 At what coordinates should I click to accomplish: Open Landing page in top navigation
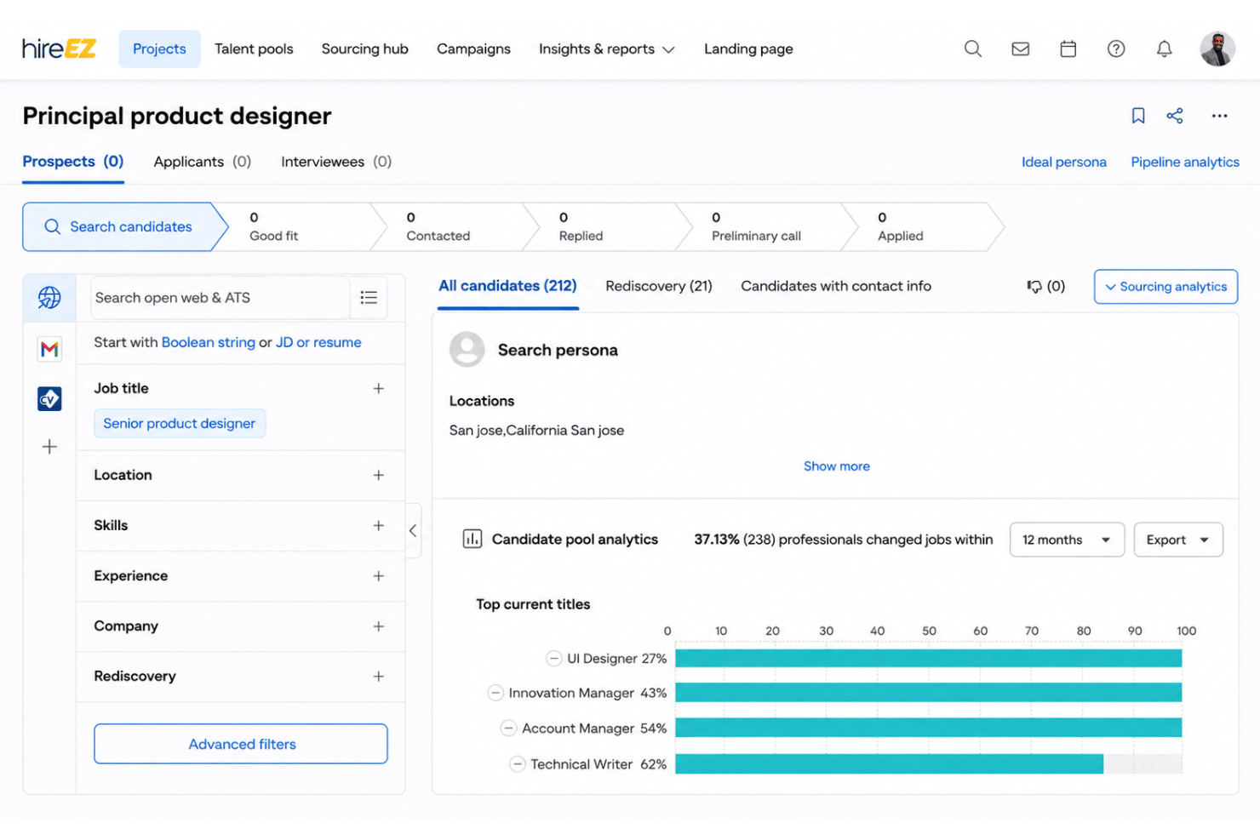(x=748, y=49)
